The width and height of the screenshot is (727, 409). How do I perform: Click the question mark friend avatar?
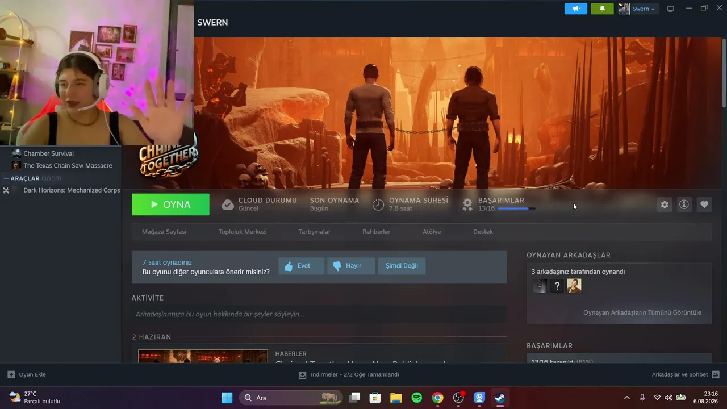[x=557, y=286]
